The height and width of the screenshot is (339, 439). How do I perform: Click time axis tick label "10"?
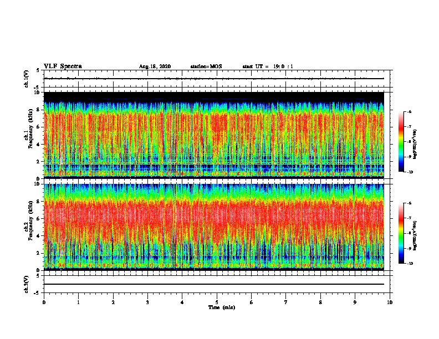tap(390, 302)
